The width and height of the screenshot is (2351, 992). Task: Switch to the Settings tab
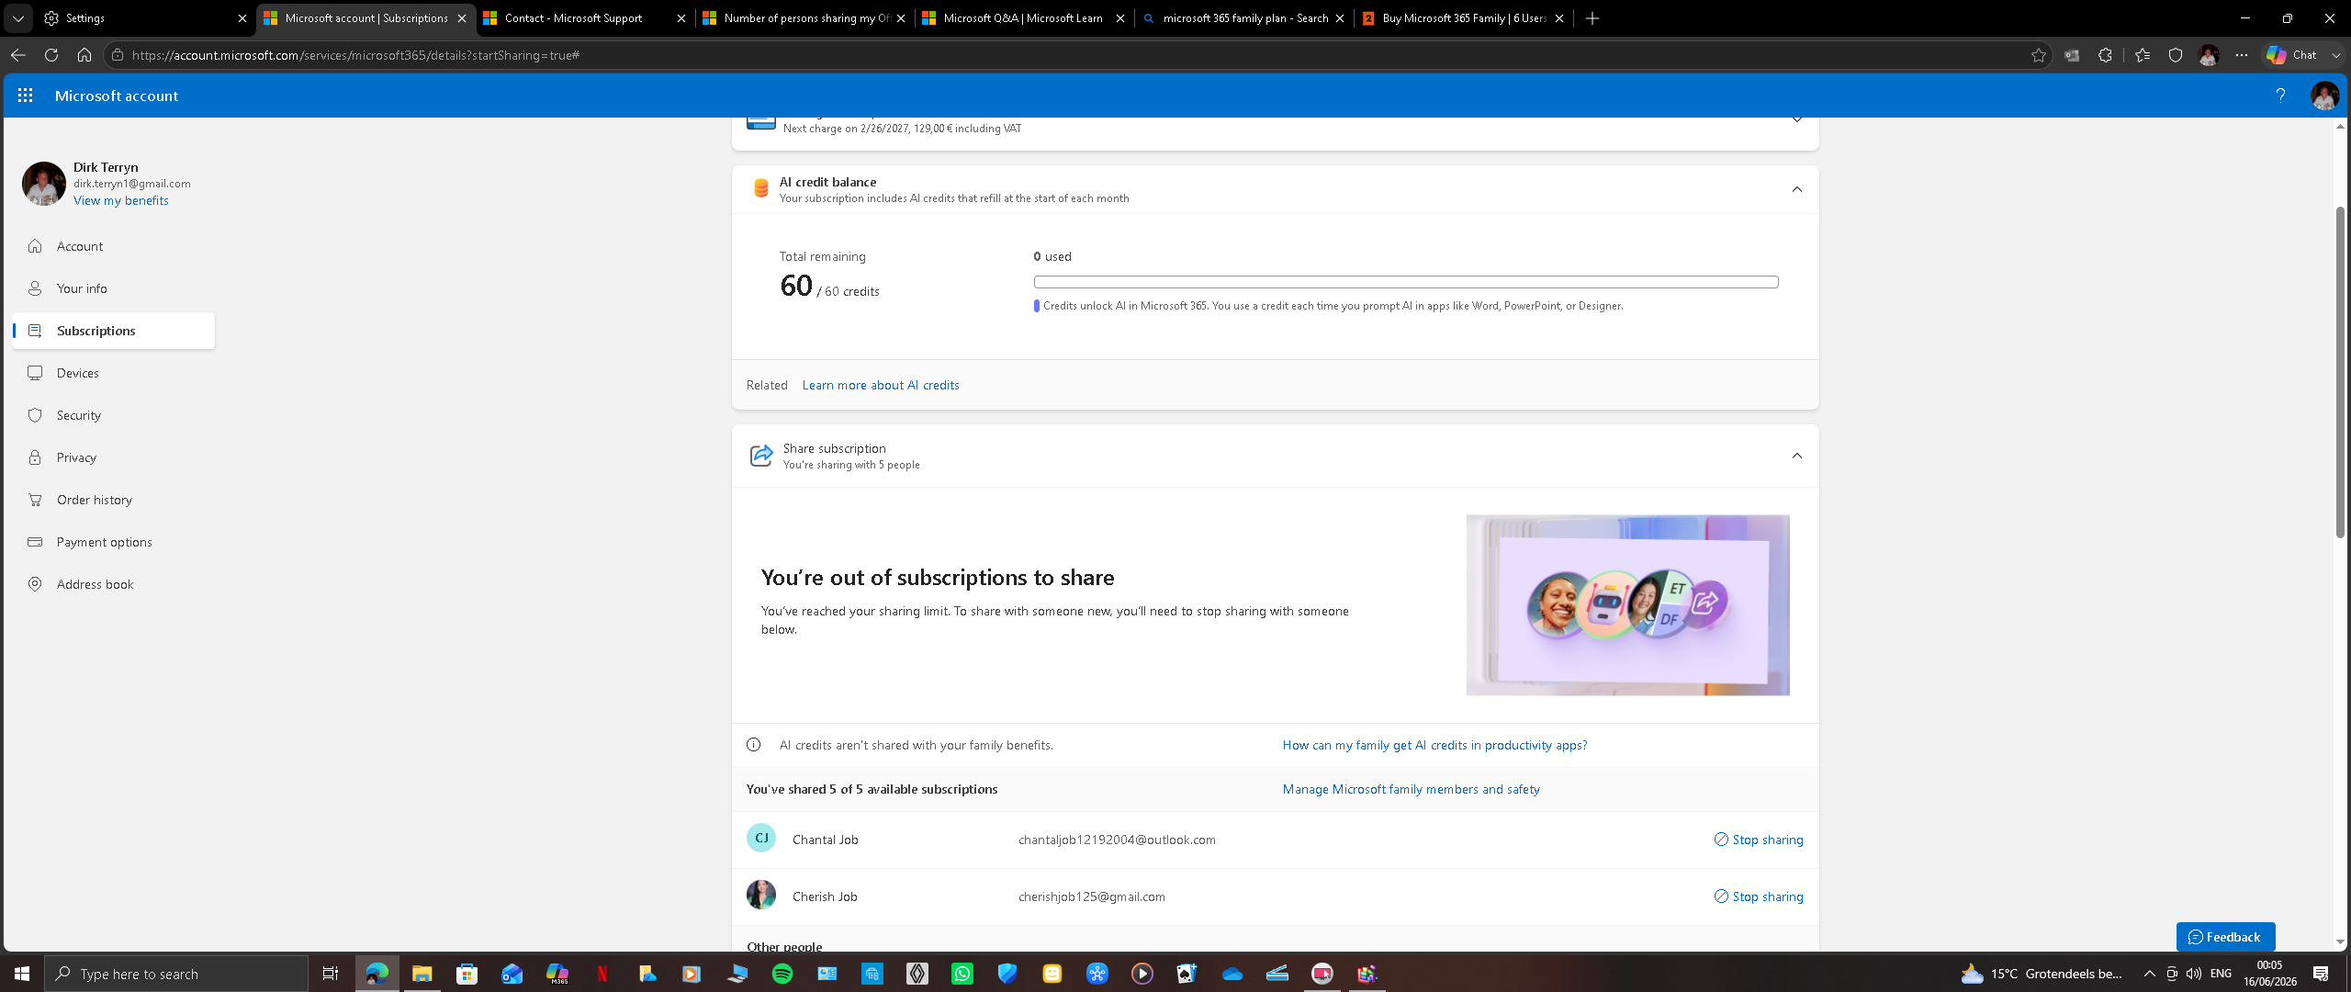pos(146,18)
